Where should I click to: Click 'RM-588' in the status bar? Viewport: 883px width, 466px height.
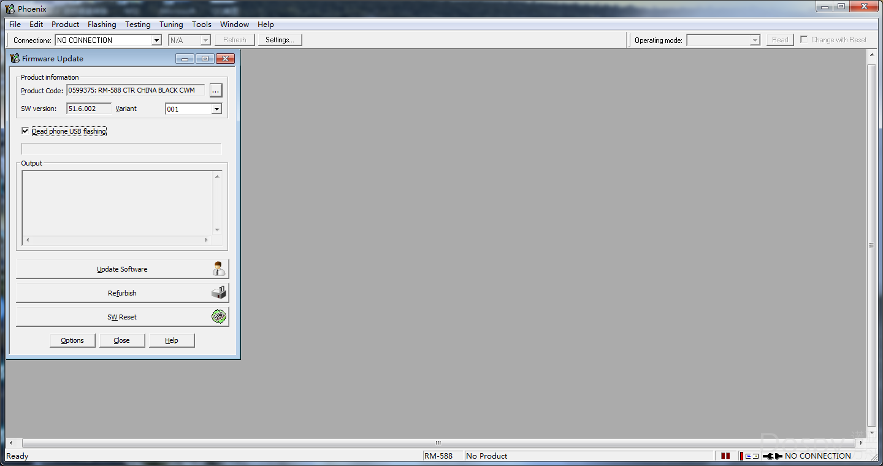[438, 456]
